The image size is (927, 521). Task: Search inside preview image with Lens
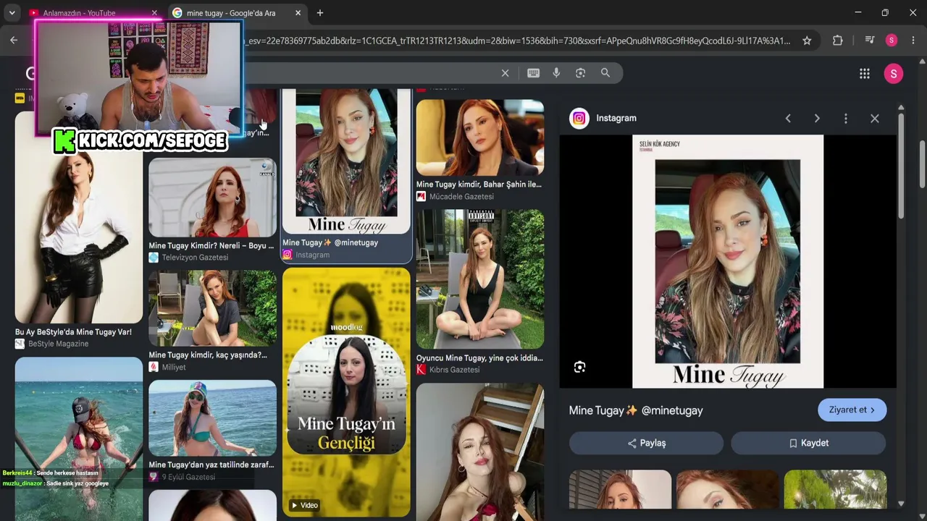point(579,368)
